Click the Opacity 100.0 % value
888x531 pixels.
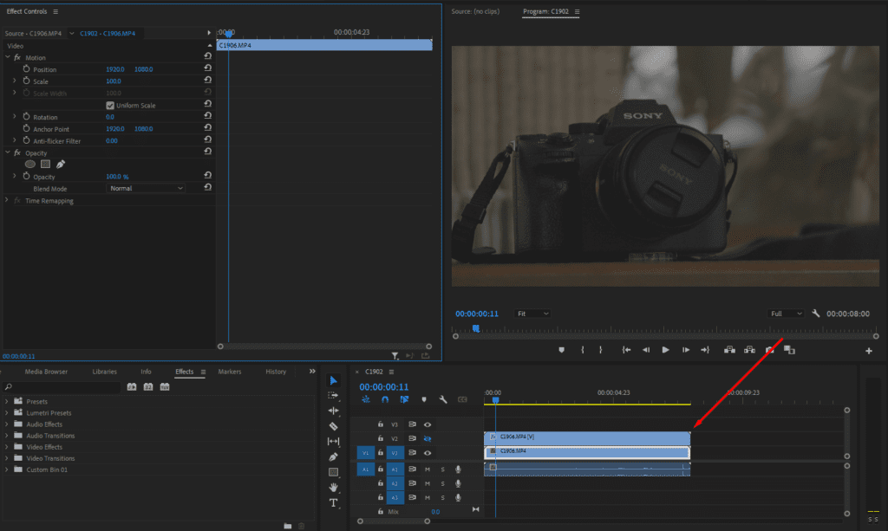click(x=117, y=177)
